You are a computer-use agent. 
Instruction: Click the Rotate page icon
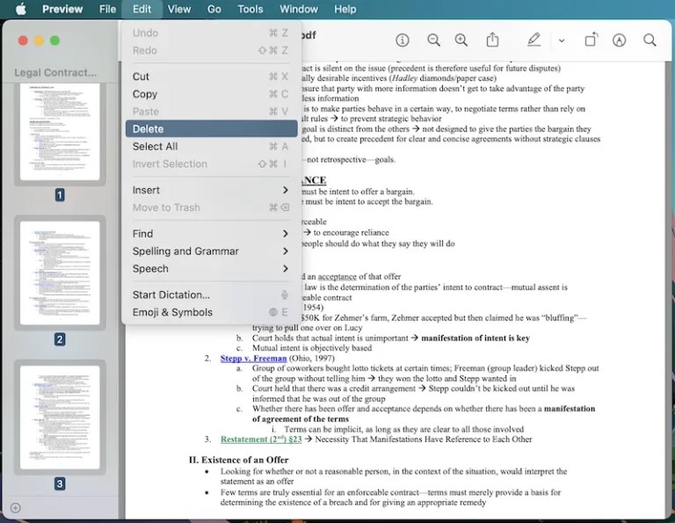pos(591,40)
